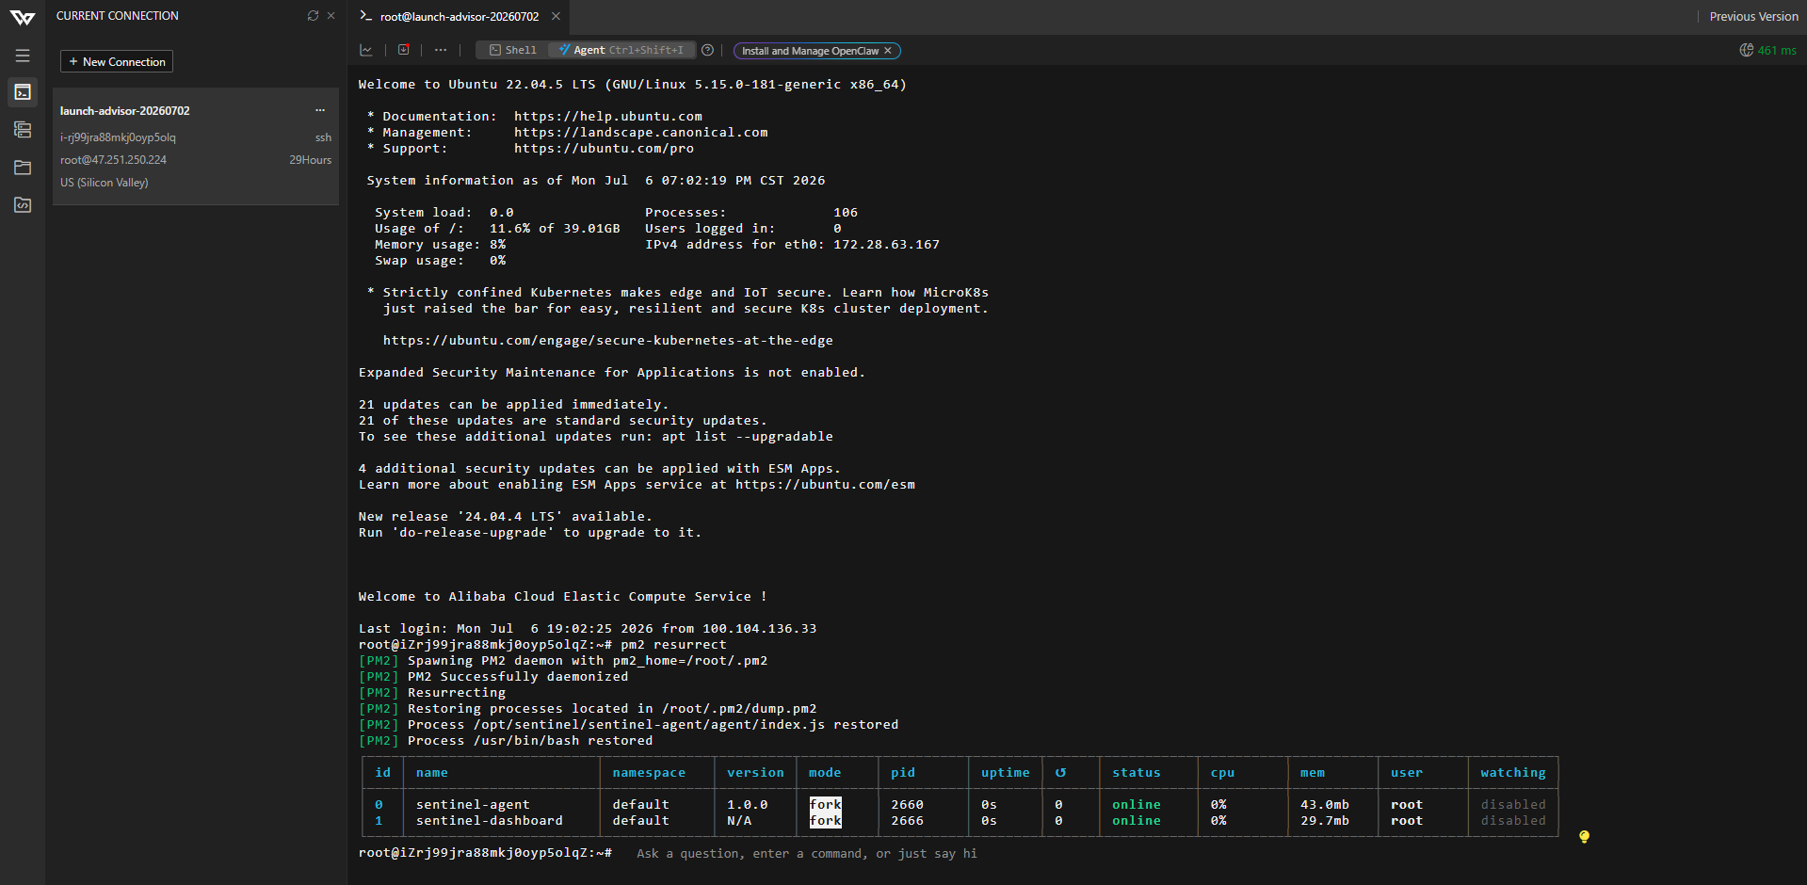Image resolution: width=1807 pixels, height=885 pixels.
Task: Switch to Agent mode
Action: pos(621,50)
